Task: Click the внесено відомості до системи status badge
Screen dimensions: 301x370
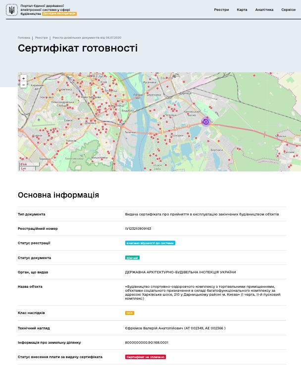Action: coord(150,243)
